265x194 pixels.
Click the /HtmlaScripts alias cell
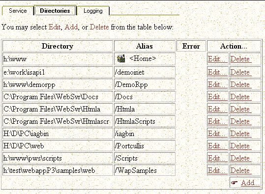click(145, 121)
